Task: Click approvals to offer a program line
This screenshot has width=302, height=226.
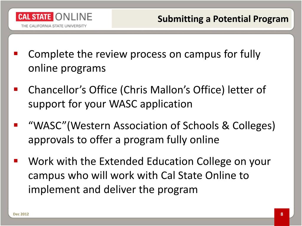Action: pos(124,140)
